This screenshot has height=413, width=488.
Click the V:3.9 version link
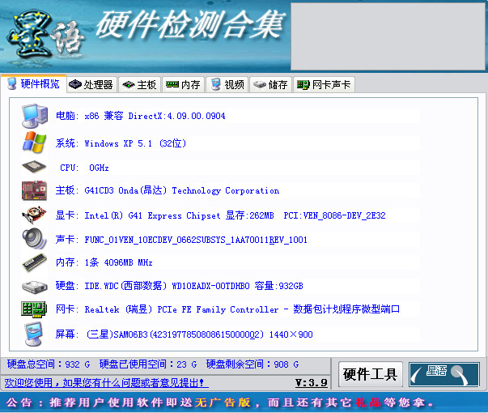click(x=312, y=382)
